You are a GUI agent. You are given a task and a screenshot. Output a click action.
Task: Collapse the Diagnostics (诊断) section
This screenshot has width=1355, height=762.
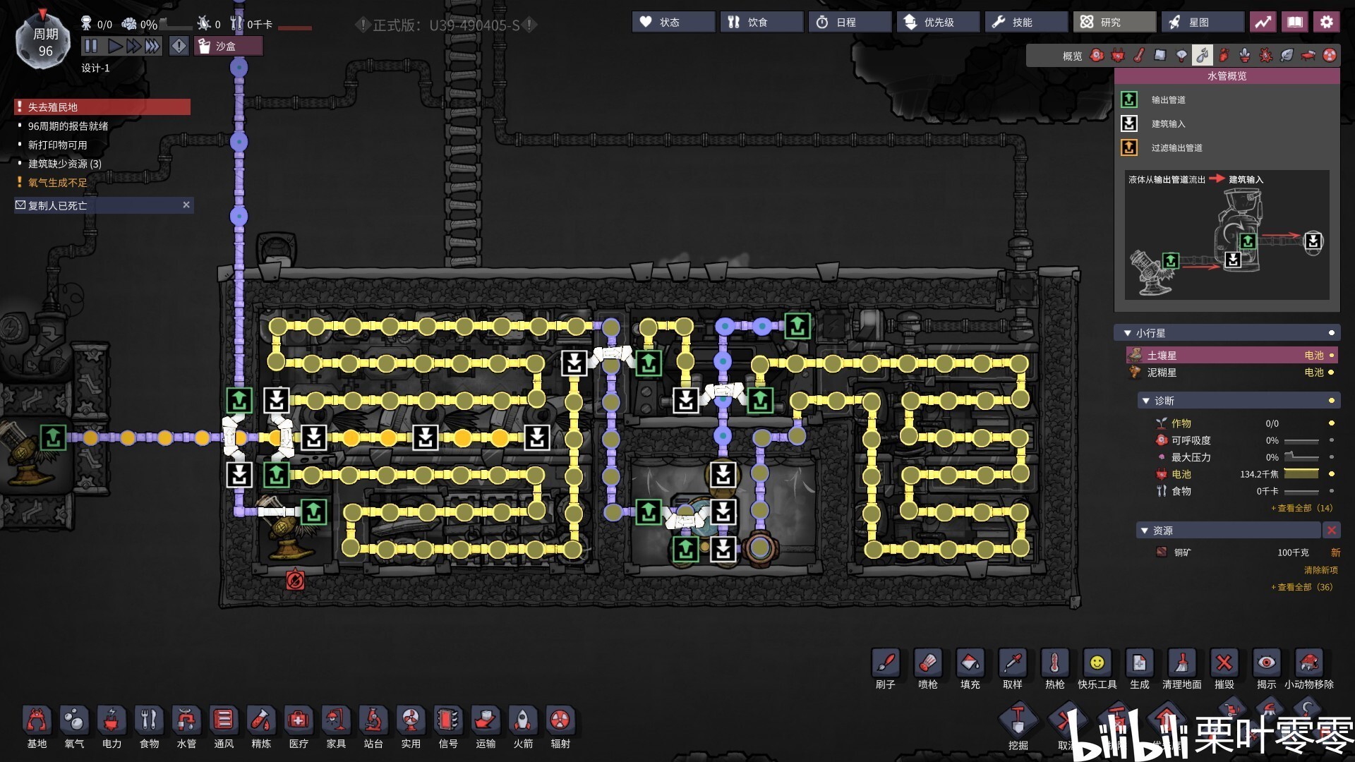[x=1145, y=401]
